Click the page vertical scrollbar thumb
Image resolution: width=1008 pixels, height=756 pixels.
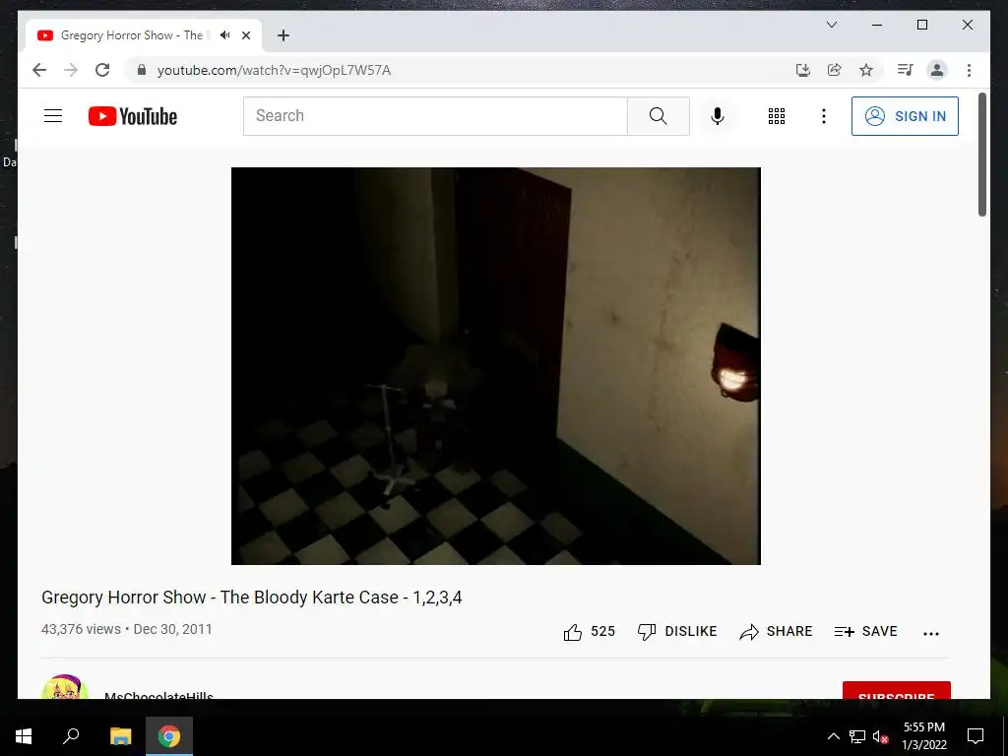coord(982,155)
